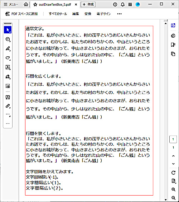Select the fill and sign pen tool

pos(8,77)
